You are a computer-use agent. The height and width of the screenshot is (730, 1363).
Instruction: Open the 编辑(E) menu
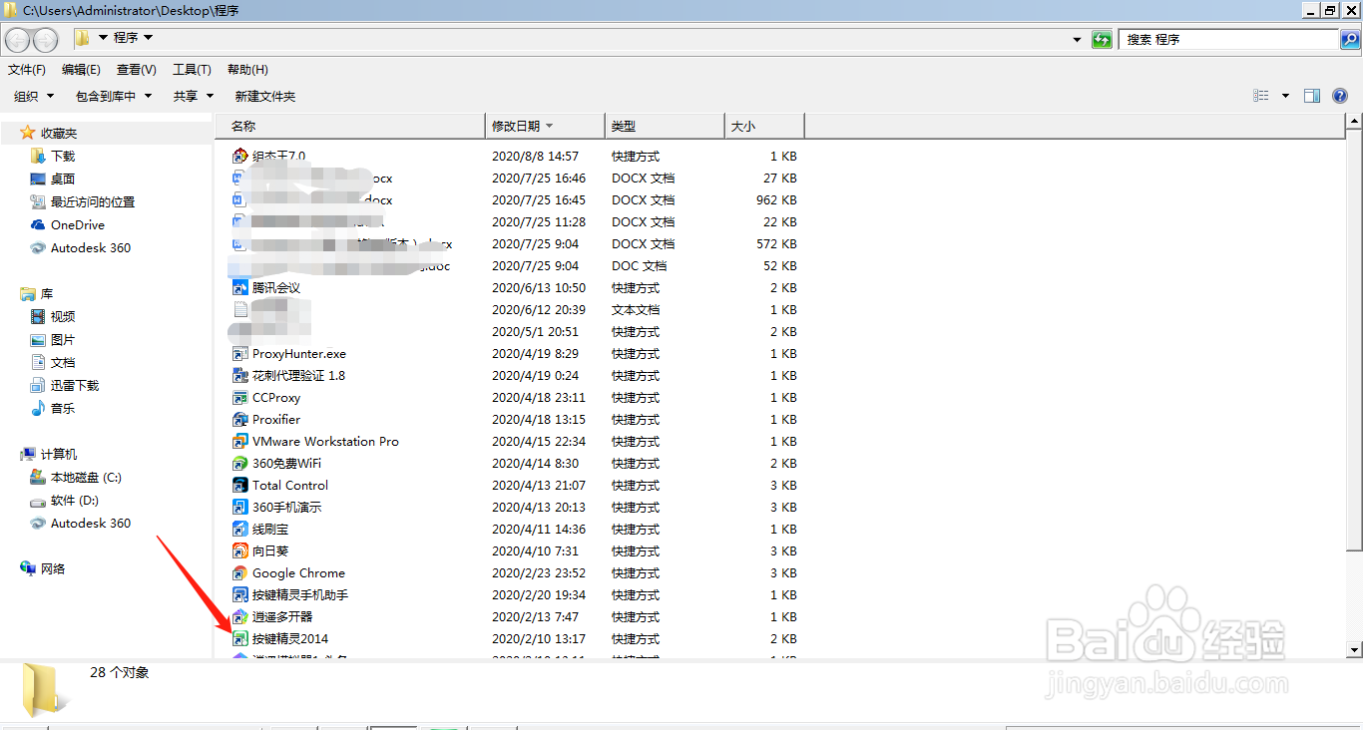coord(81,69)
